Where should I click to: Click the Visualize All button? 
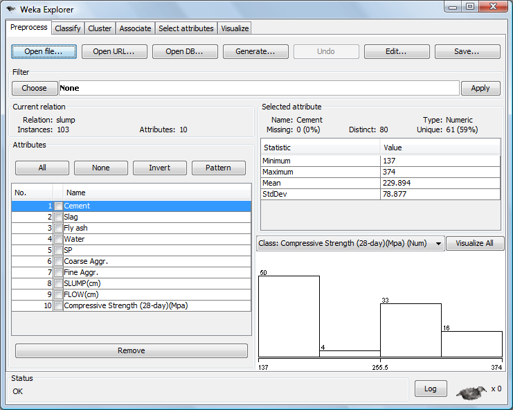click(475, 244)
